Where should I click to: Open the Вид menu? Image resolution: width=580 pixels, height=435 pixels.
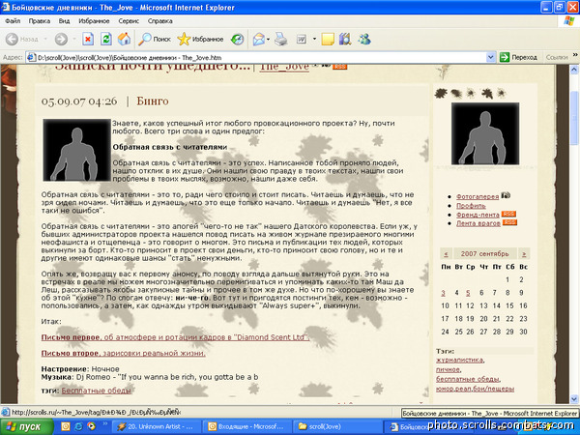tap(64, 21)
